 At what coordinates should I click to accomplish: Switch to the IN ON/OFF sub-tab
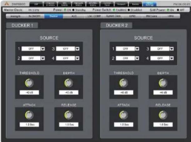[x=34, y=16]
